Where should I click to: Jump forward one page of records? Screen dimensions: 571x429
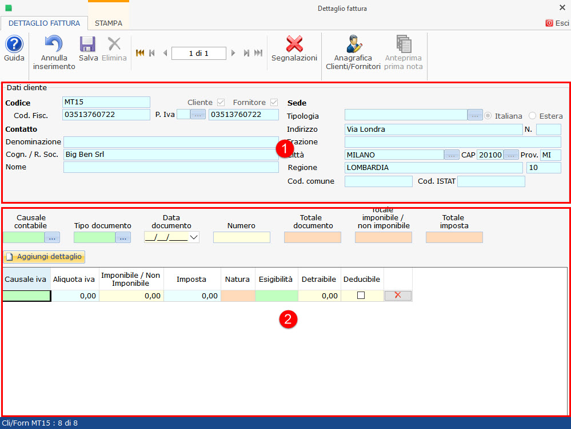246,53
